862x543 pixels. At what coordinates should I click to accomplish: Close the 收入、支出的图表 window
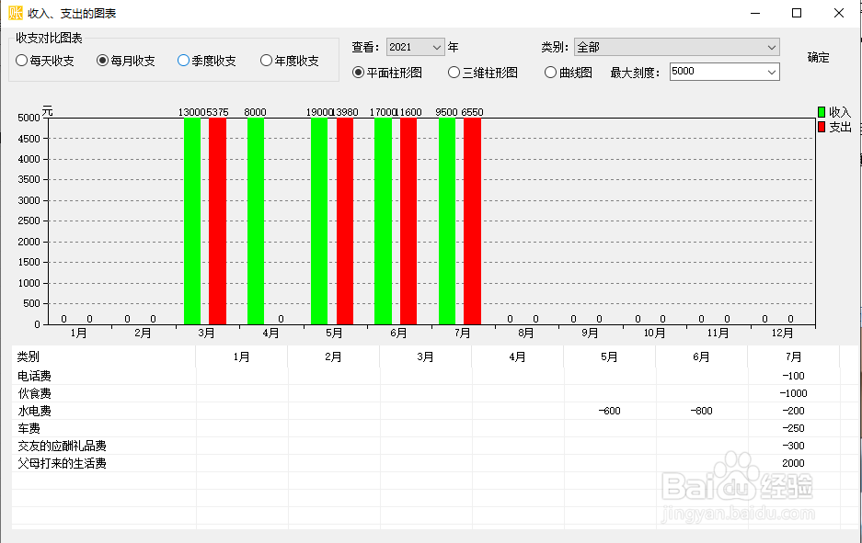(838, 13)
